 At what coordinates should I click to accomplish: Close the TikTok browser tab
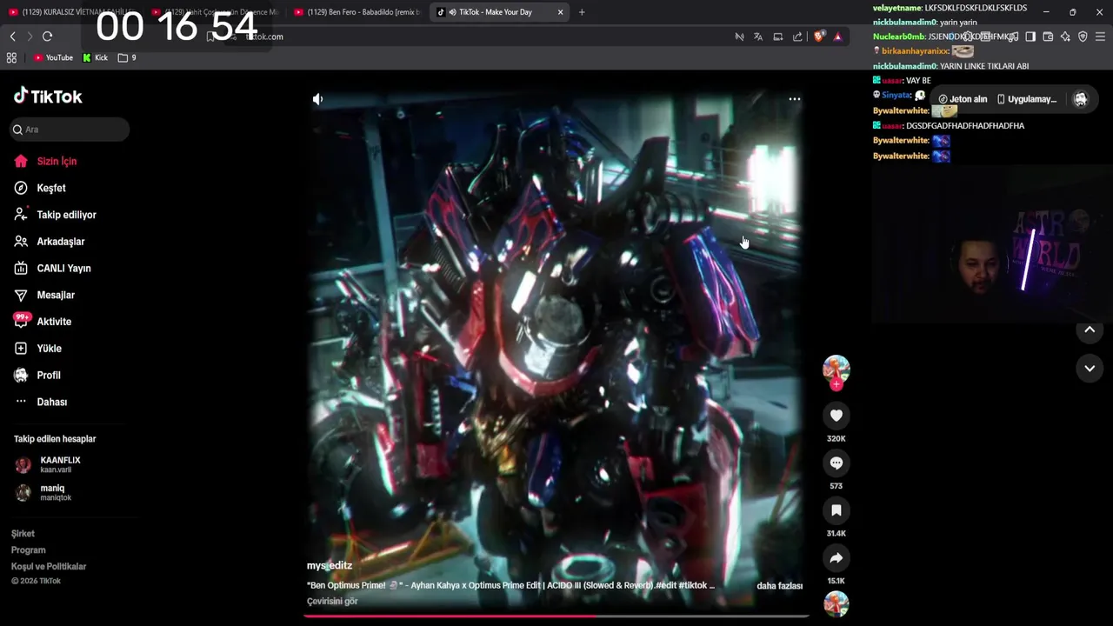coord(560,12)
